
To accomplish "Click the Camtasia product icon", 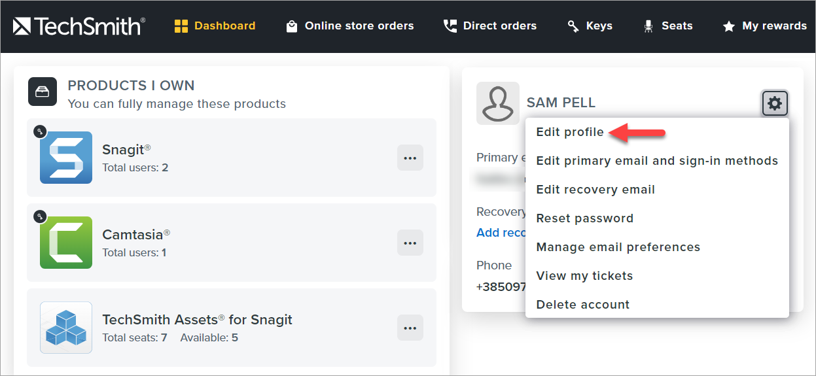I will (66, 243).
